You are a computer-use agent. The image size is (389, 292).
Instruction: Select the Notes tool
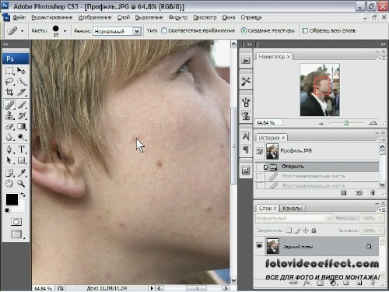tap(9, 173)
